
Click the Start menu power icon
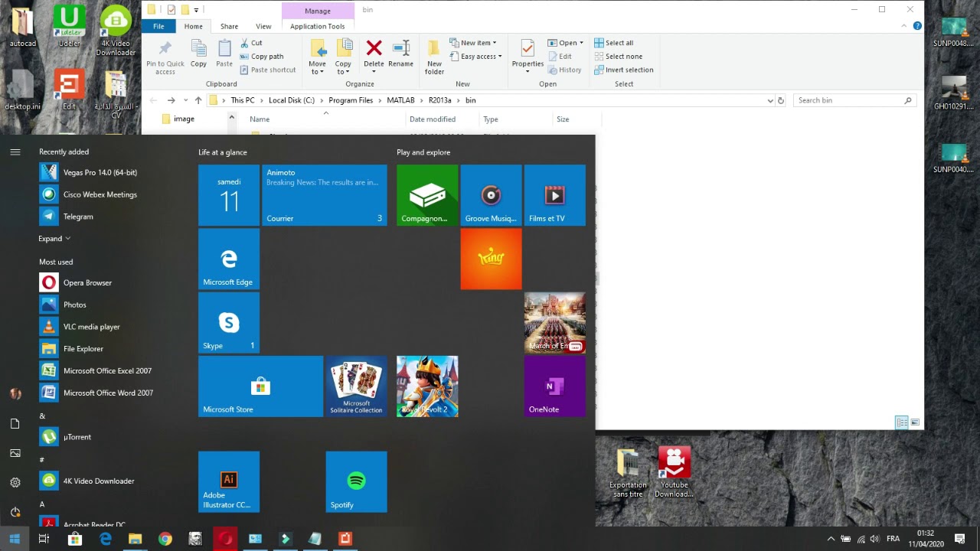[x=15, y=512]
